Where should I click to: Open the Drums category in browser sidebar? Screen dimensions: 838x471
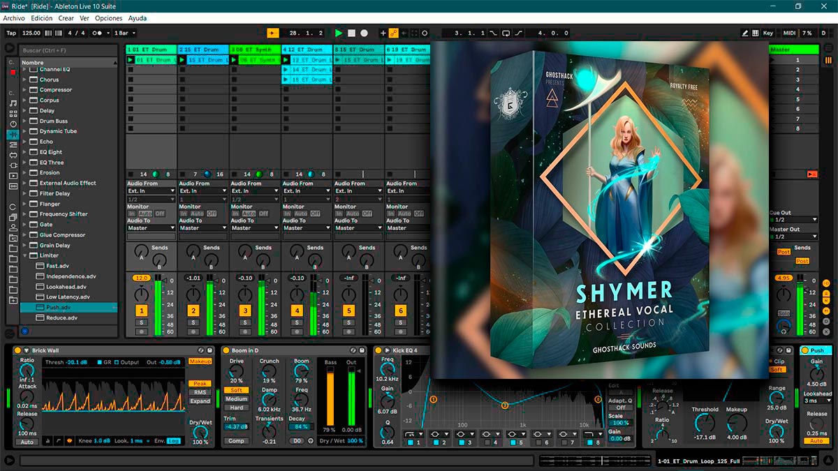point(13,114)
